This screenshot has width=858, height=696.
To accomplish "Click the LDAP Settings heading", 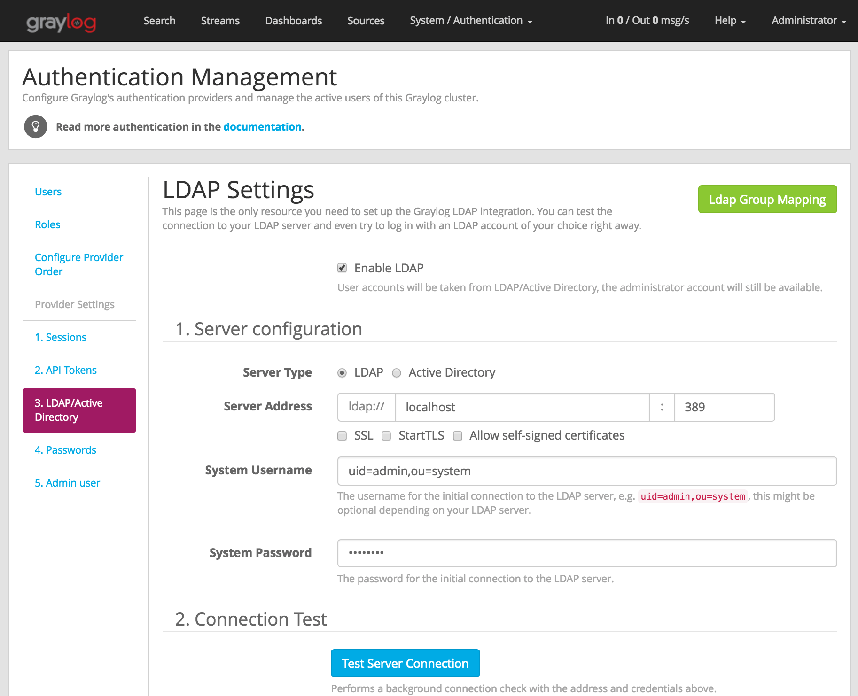I will (x=238, y=190).
